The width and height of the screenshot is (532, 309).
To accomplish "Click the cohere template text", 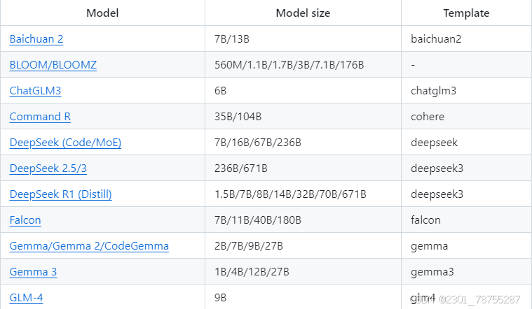I will pyautogui.click(x=428, y=117).
